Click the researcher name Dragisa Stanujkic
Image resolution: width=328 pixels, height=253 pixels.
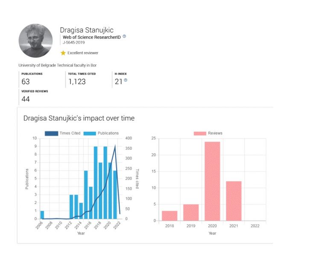pos(87,30)
